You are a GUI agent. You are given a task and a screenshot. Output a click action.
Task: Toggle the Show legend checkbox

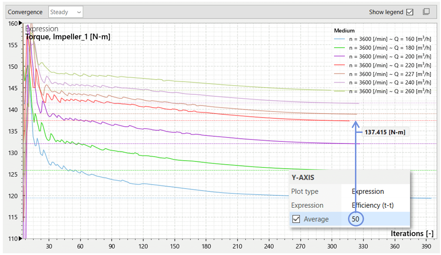pos(410,12)
